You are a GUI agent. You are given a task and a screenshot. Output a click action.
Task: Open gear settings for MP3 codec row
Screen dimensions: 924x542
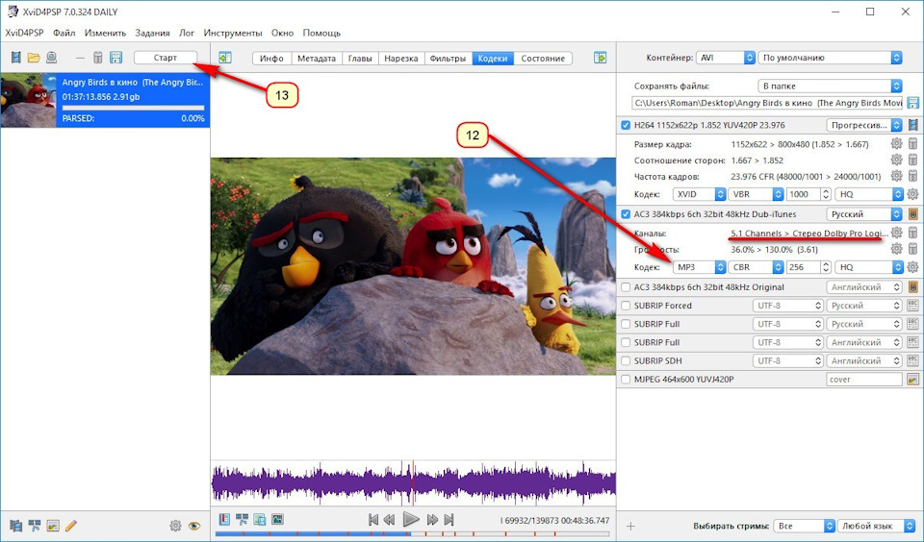pos(912,267)
